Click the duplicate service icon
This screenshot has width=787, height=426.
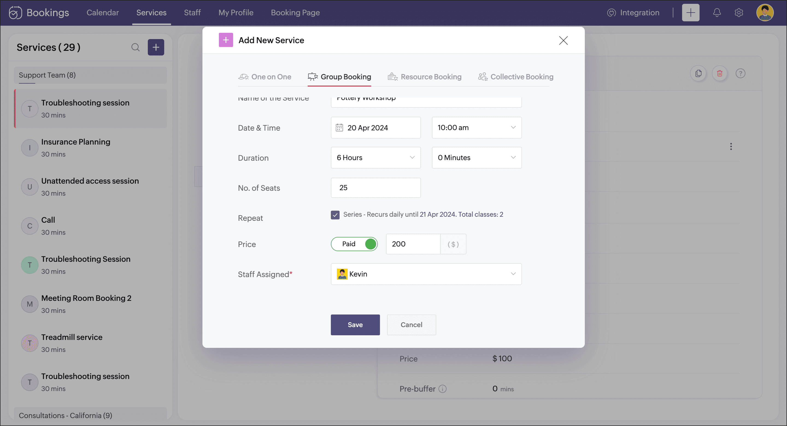point(698,73)
